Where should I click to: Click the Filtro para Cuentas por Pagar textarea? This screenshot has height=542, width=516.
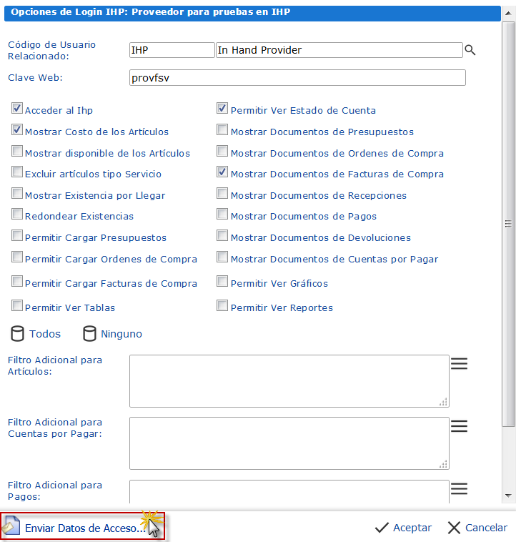click(289, 443)
